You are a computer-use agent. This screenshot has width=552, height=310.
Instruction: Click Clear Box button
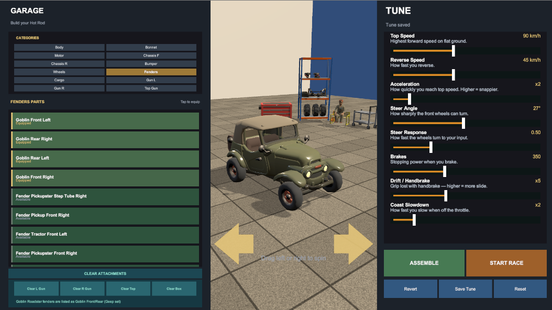point(174,289)
